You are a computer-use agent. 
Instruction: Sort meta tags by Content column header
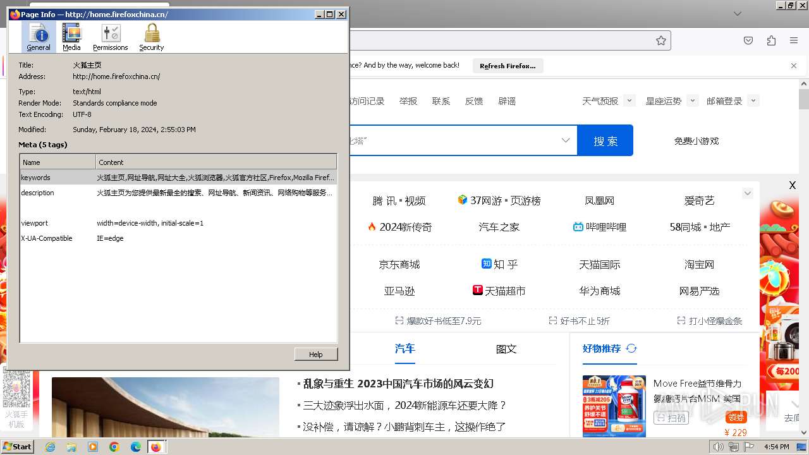pos(216,162)
